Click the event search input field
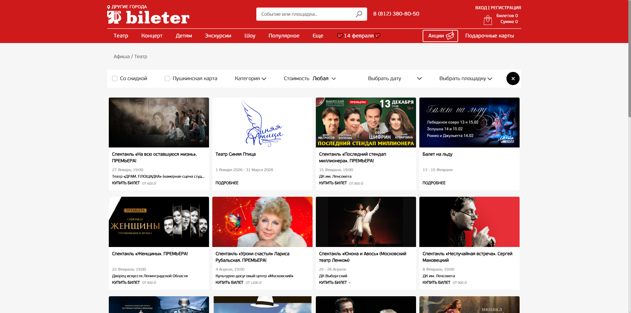631x313 pixels. (306, 14)
